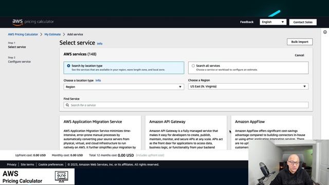Click the Bulk import button

(300, 42)
